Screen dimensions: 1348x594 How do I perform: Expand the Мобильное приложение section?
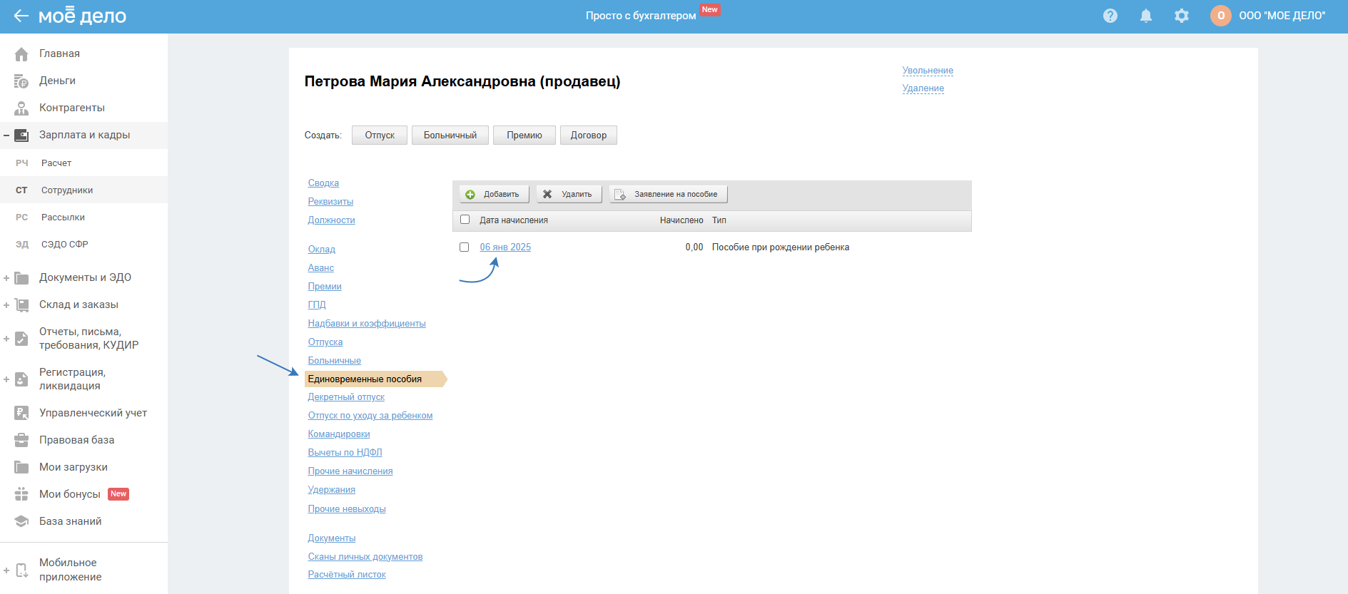coord(6,570)
